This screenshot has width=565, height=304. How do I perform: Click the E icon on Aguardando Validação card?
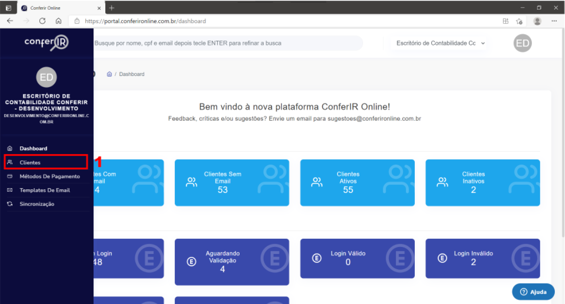click(x=192, y=262)
